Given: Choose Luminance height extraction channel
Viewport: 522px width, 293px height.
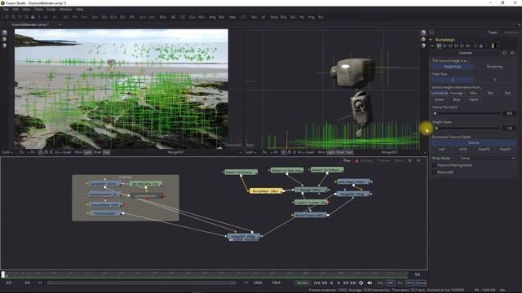Looking at the screenshot, I should point(440,93).
